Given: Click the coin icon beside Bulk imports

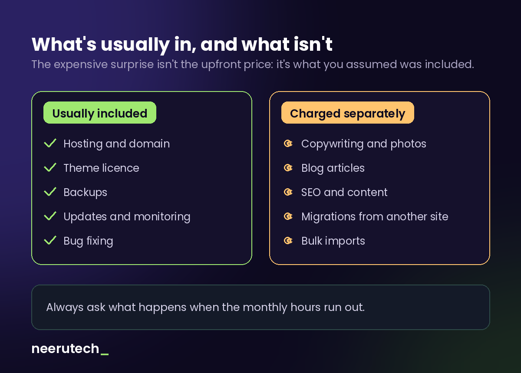Looking at the screenshot, I should tap(288, 240).
